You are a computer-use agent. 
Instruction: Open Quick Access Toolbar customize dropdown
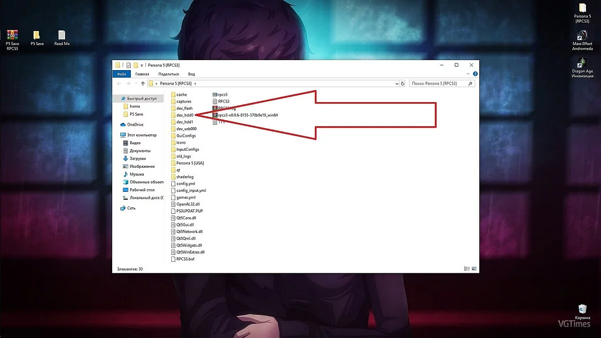click(142, 65)
